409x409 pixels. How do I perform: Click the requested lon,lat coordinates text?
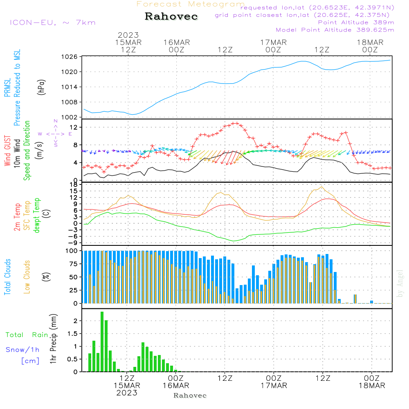click(x=317, y=8)
